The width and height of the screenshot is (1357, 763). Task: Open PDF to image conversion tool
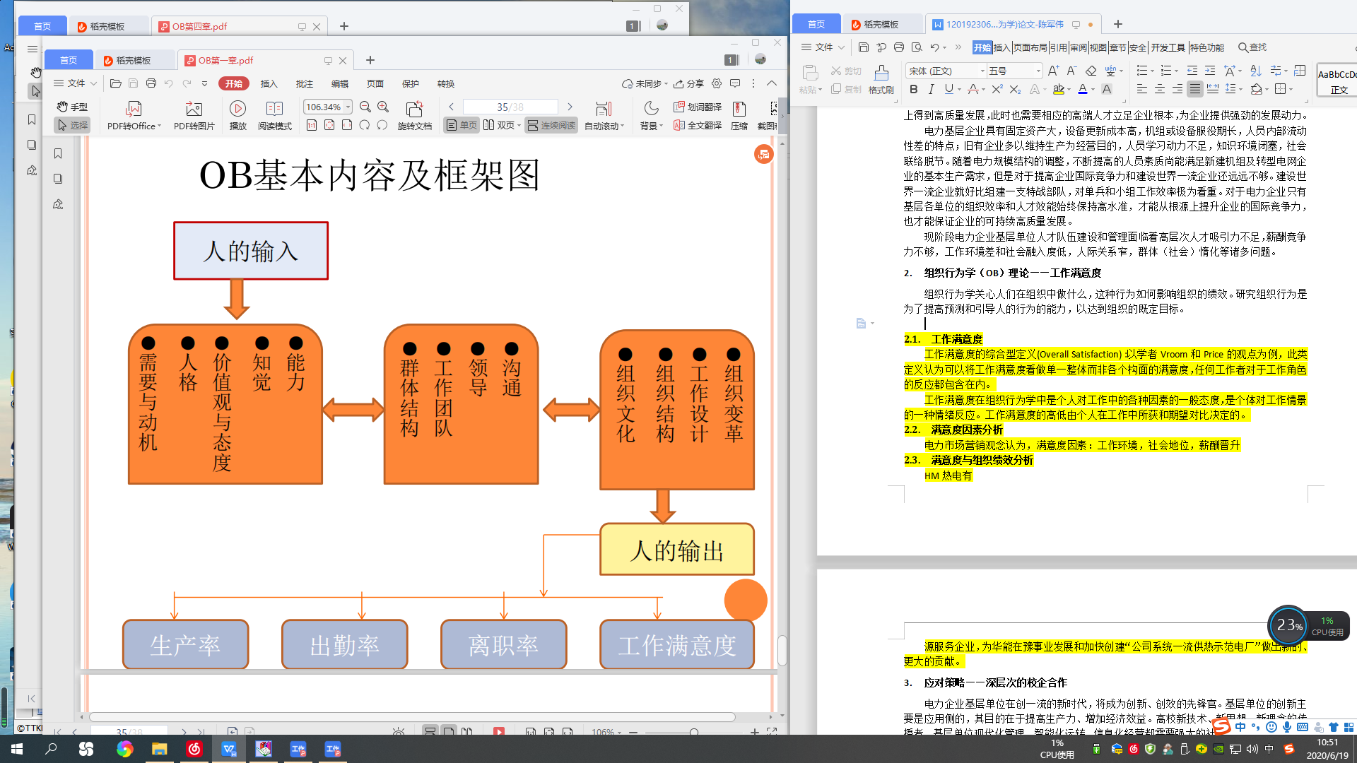pyautogui.click(x=194, y=117)
